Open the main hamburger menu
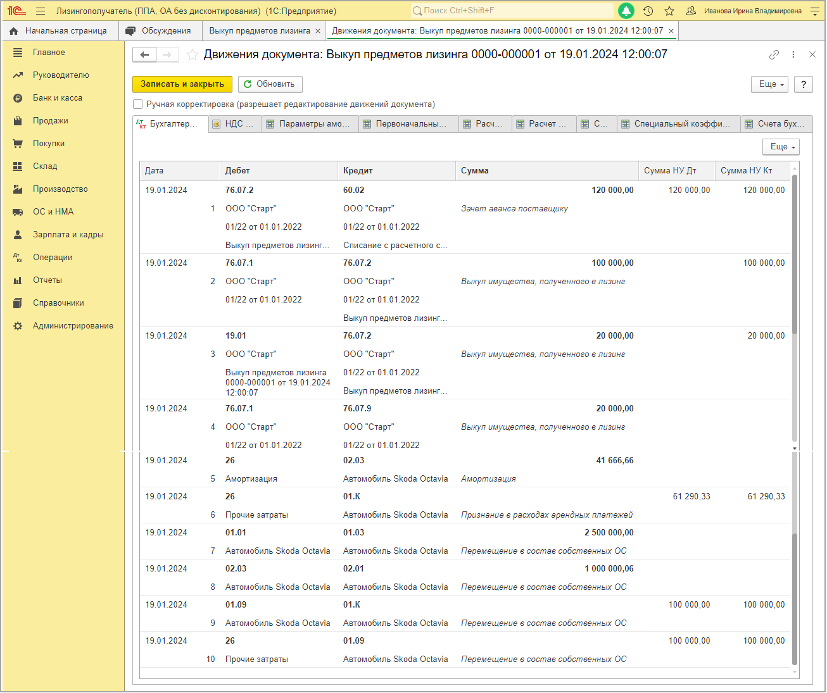Viewport: 827px width, 693px height. coord(41,11)
